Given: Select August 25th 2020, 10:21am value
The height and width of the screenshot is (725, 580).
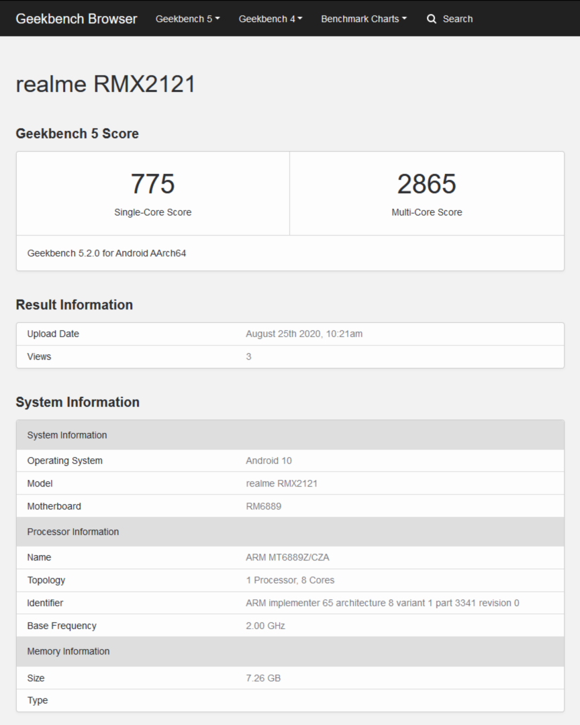Looking at the screenshot, I should click(x=304, y=334).
